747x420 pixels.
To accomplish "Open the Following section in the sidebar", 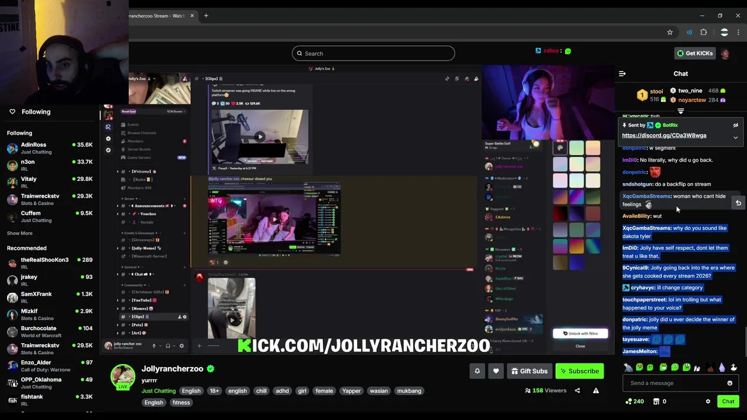I will pyautogui.click(x=36, y=111).
